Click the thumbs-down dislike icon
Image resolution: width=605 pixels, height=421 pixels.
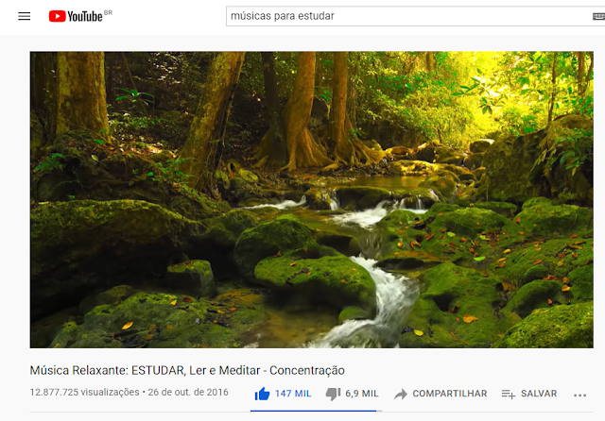[333, 394]
